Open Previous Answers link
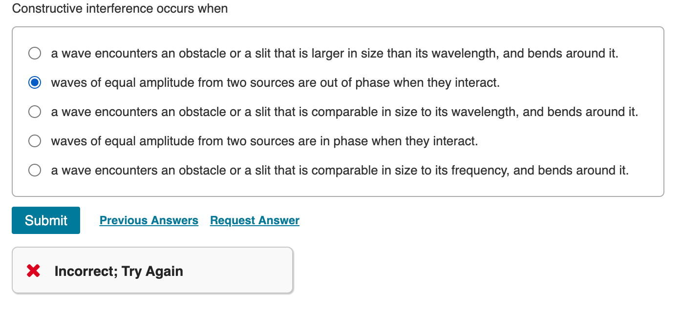The width and height of the screenshot is (682, 311). coord(149,220)
